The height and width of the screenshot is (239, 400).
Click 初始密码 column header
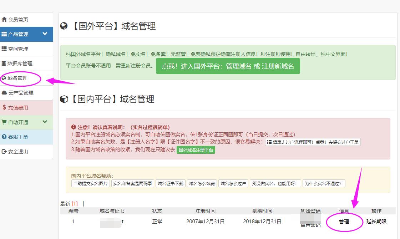[x=310, y=211]
